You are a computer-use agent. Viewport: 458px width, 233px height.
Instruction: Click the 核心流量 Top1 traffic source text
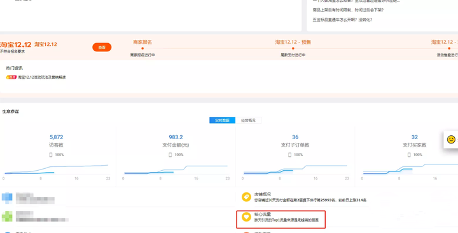[x=286, y=220]
